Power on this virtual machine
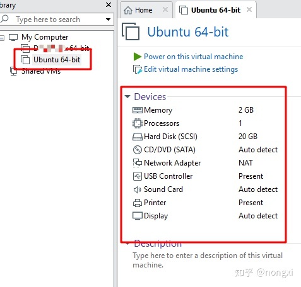 tap(194, 57)
